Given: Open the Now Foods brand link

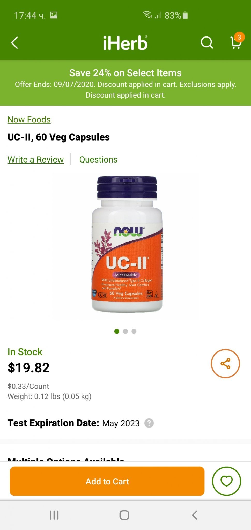Looking at the screenshot, I should tap(29, 120).
